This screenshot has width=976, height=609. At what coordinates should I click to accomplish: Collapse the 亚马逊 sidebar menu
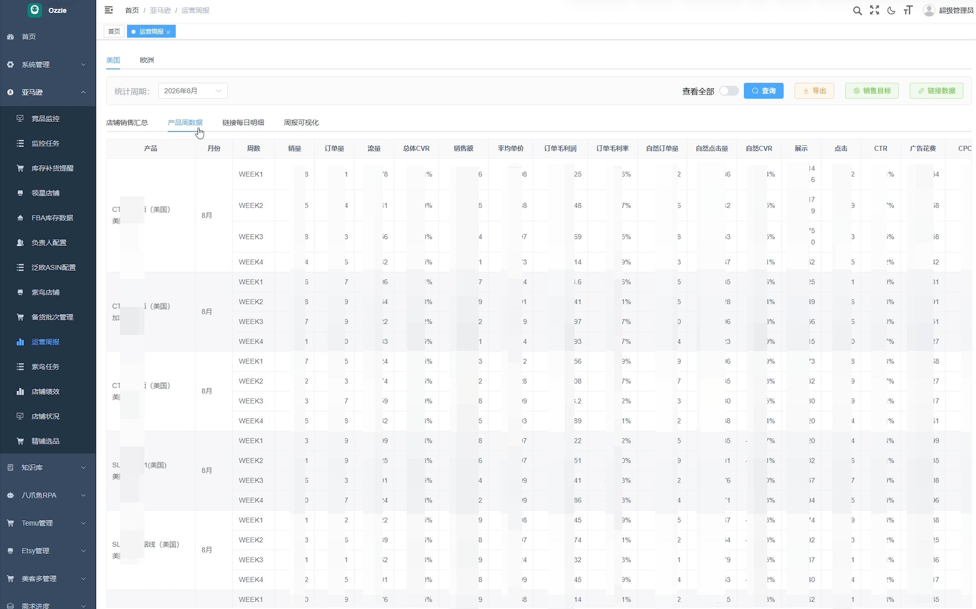48,92
